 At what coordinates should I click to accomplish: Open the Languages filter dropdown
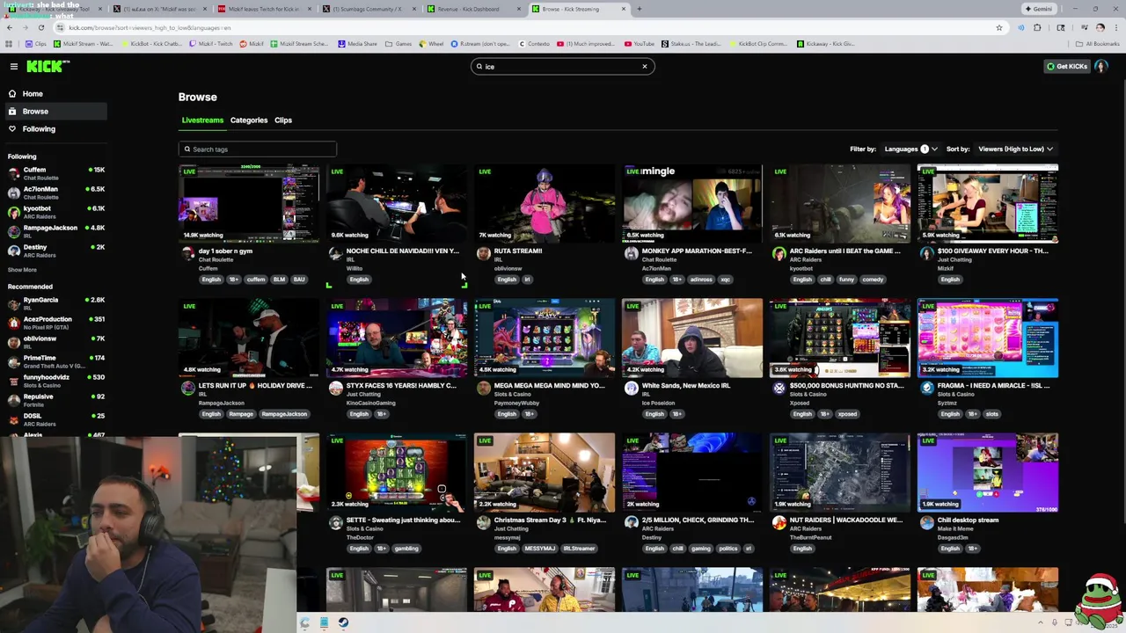point(910,149)
